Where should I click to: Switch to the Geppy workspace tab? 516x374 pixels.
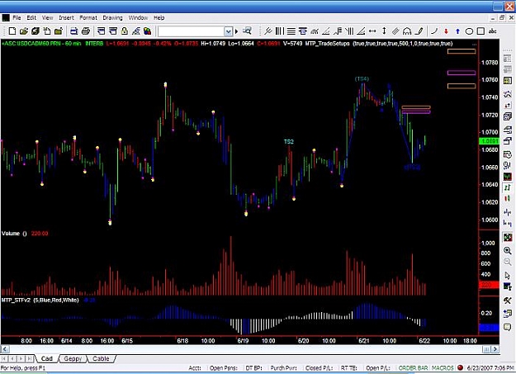pos(73,358)
